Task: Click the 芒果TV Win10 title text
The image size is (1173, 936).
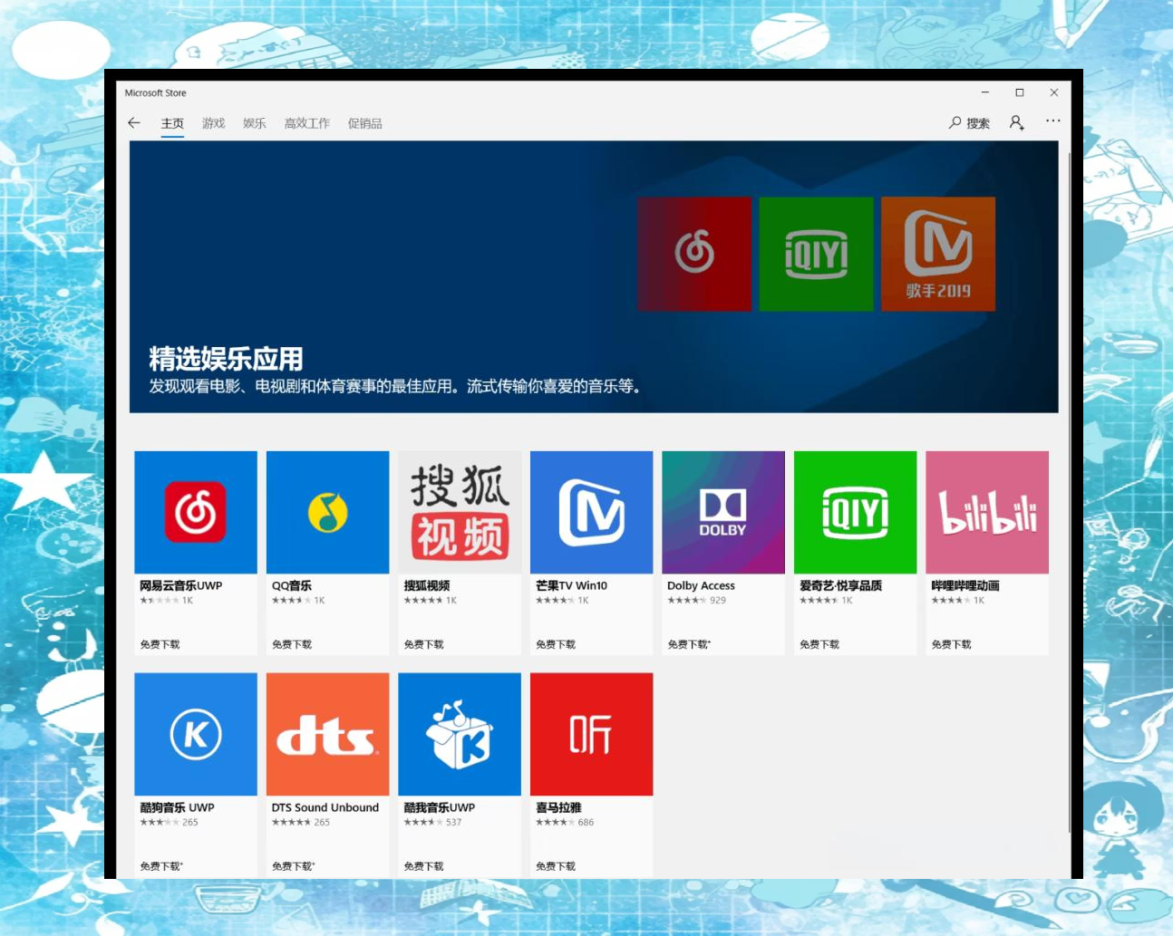Action: point(571,585)
